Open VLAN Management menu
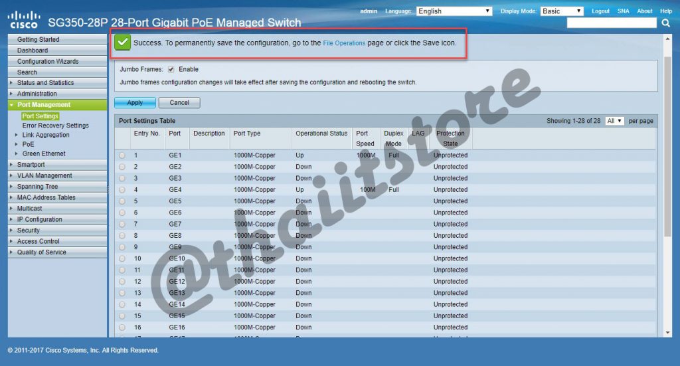The height and width of the screenshot is (366, 680). point(57,175)
